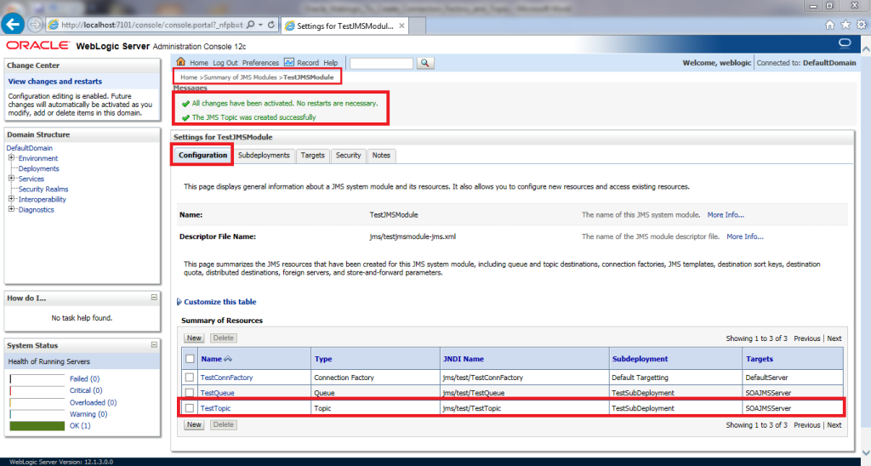
Task: Expand the Environment tree node
Action: 11,158
